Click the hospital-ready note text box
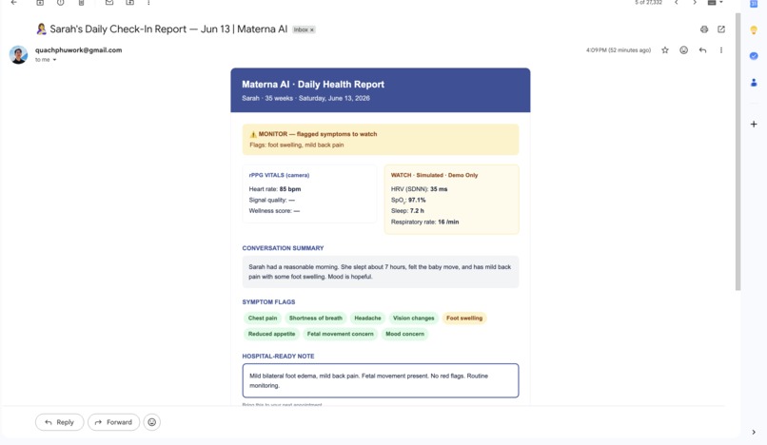Viewport: 767px width, 445px height. (x=381, y=380)
